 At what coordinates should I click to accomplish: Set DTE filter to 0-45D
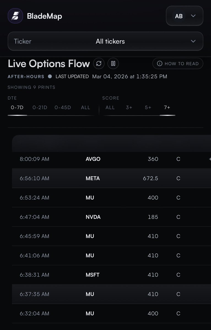(x=63, y=107)
